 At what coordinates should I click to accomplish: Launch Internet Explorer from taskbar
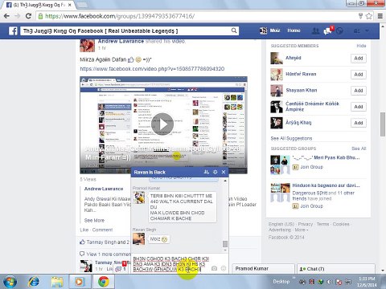coord(34,282)
